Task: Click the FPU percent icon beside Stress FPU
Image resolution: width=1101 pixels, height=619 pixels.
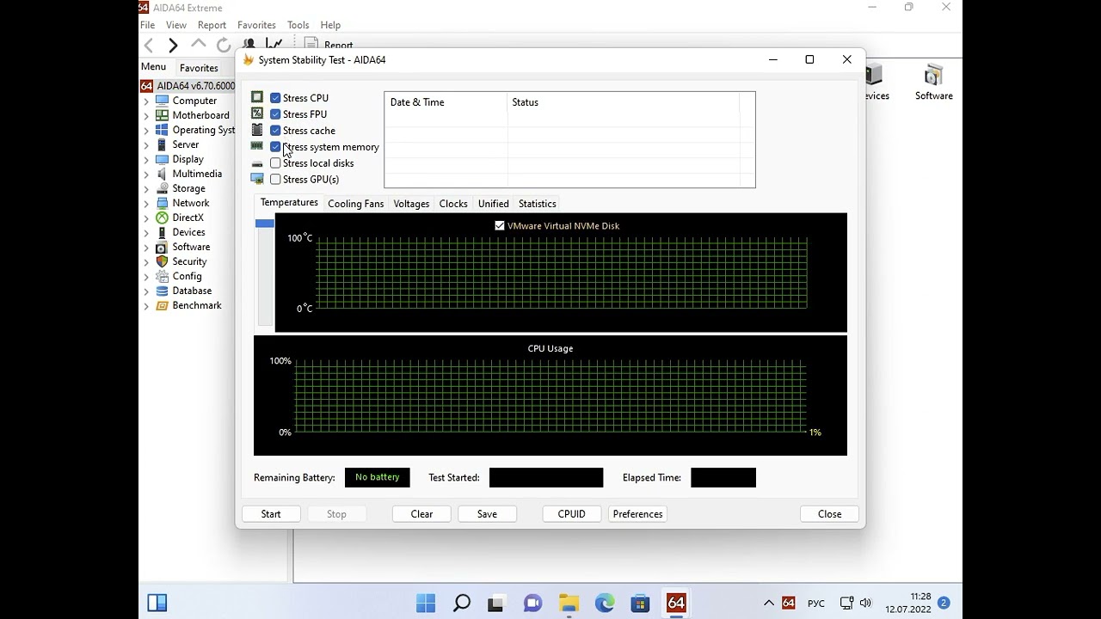Action: click(257, 113)
